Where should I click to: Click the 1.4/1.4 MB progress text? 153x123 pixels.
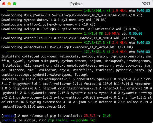pos(93,34)
